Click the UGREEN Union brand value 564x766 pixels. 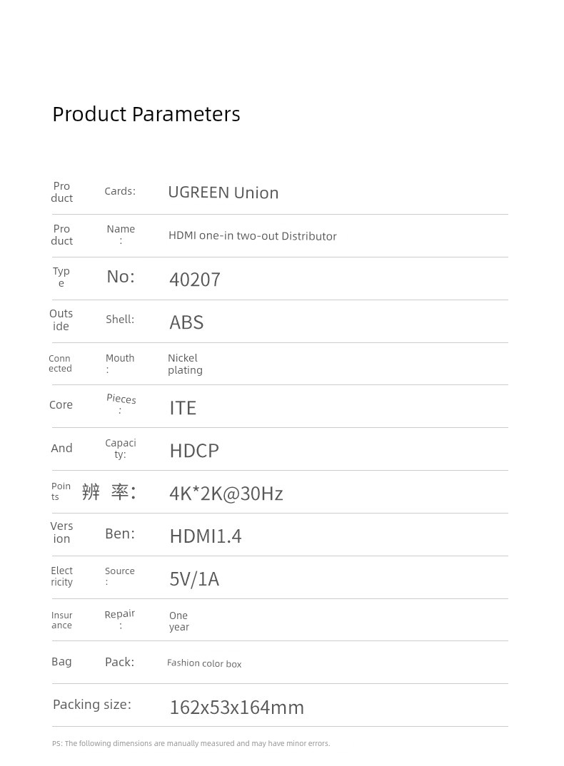click(x=223, y=193)
